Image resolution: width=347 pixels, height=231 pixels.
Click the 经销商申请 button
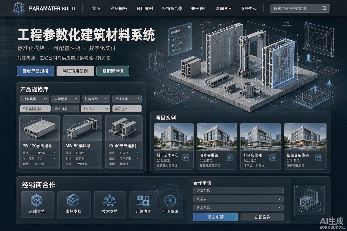(x=113, y=71)
